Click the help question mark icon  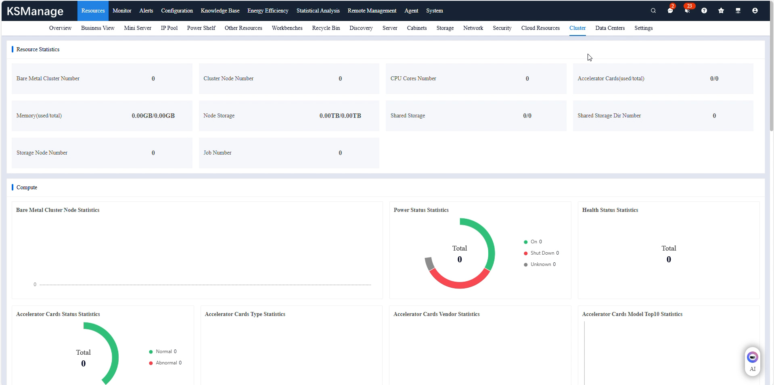coord(704,11)
